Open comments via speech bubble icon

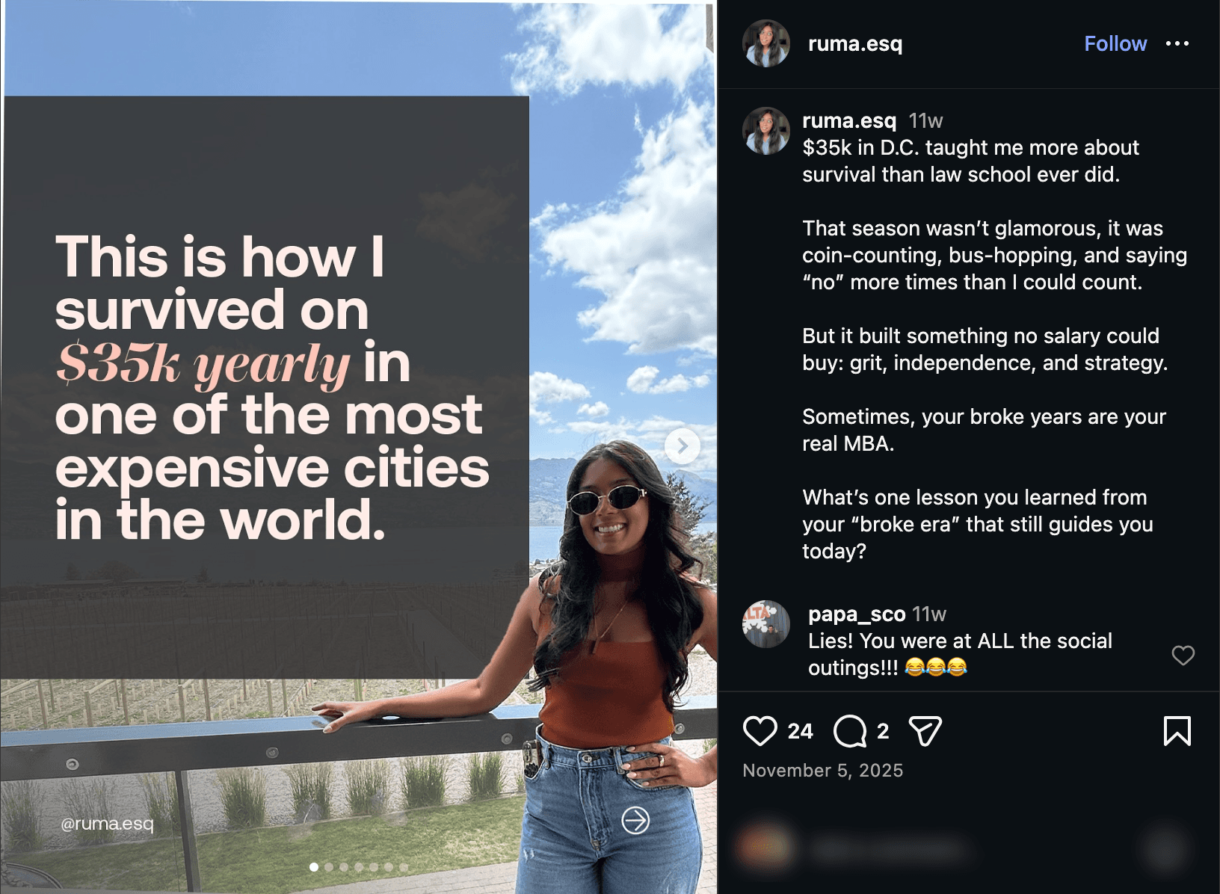tap(850, 731)
